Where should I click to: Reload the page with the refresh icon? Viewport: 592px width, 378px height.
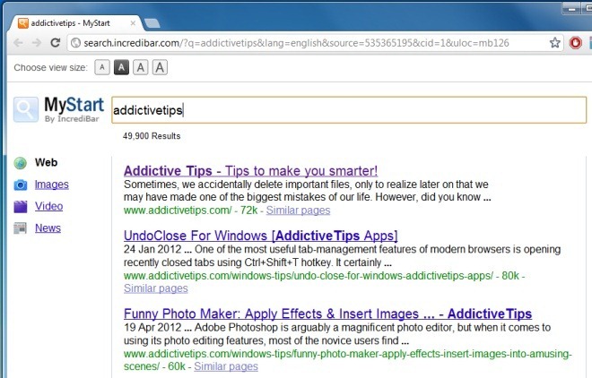[56, 43]
